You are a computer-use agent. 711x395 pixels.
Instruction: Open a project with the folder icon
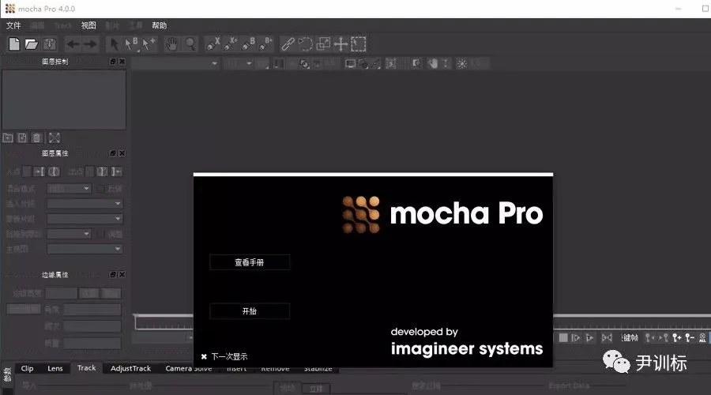tap(32, 44)
